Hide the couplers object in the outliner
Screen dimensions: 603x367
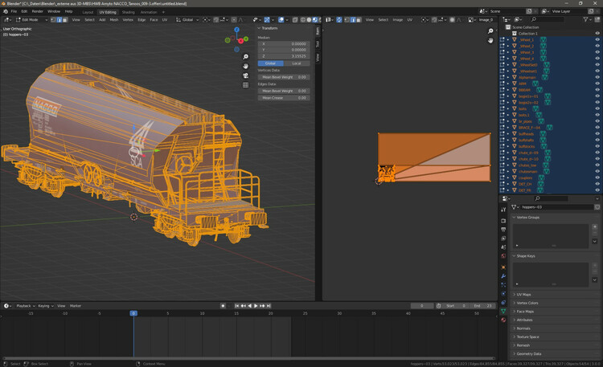coord(597,178)
